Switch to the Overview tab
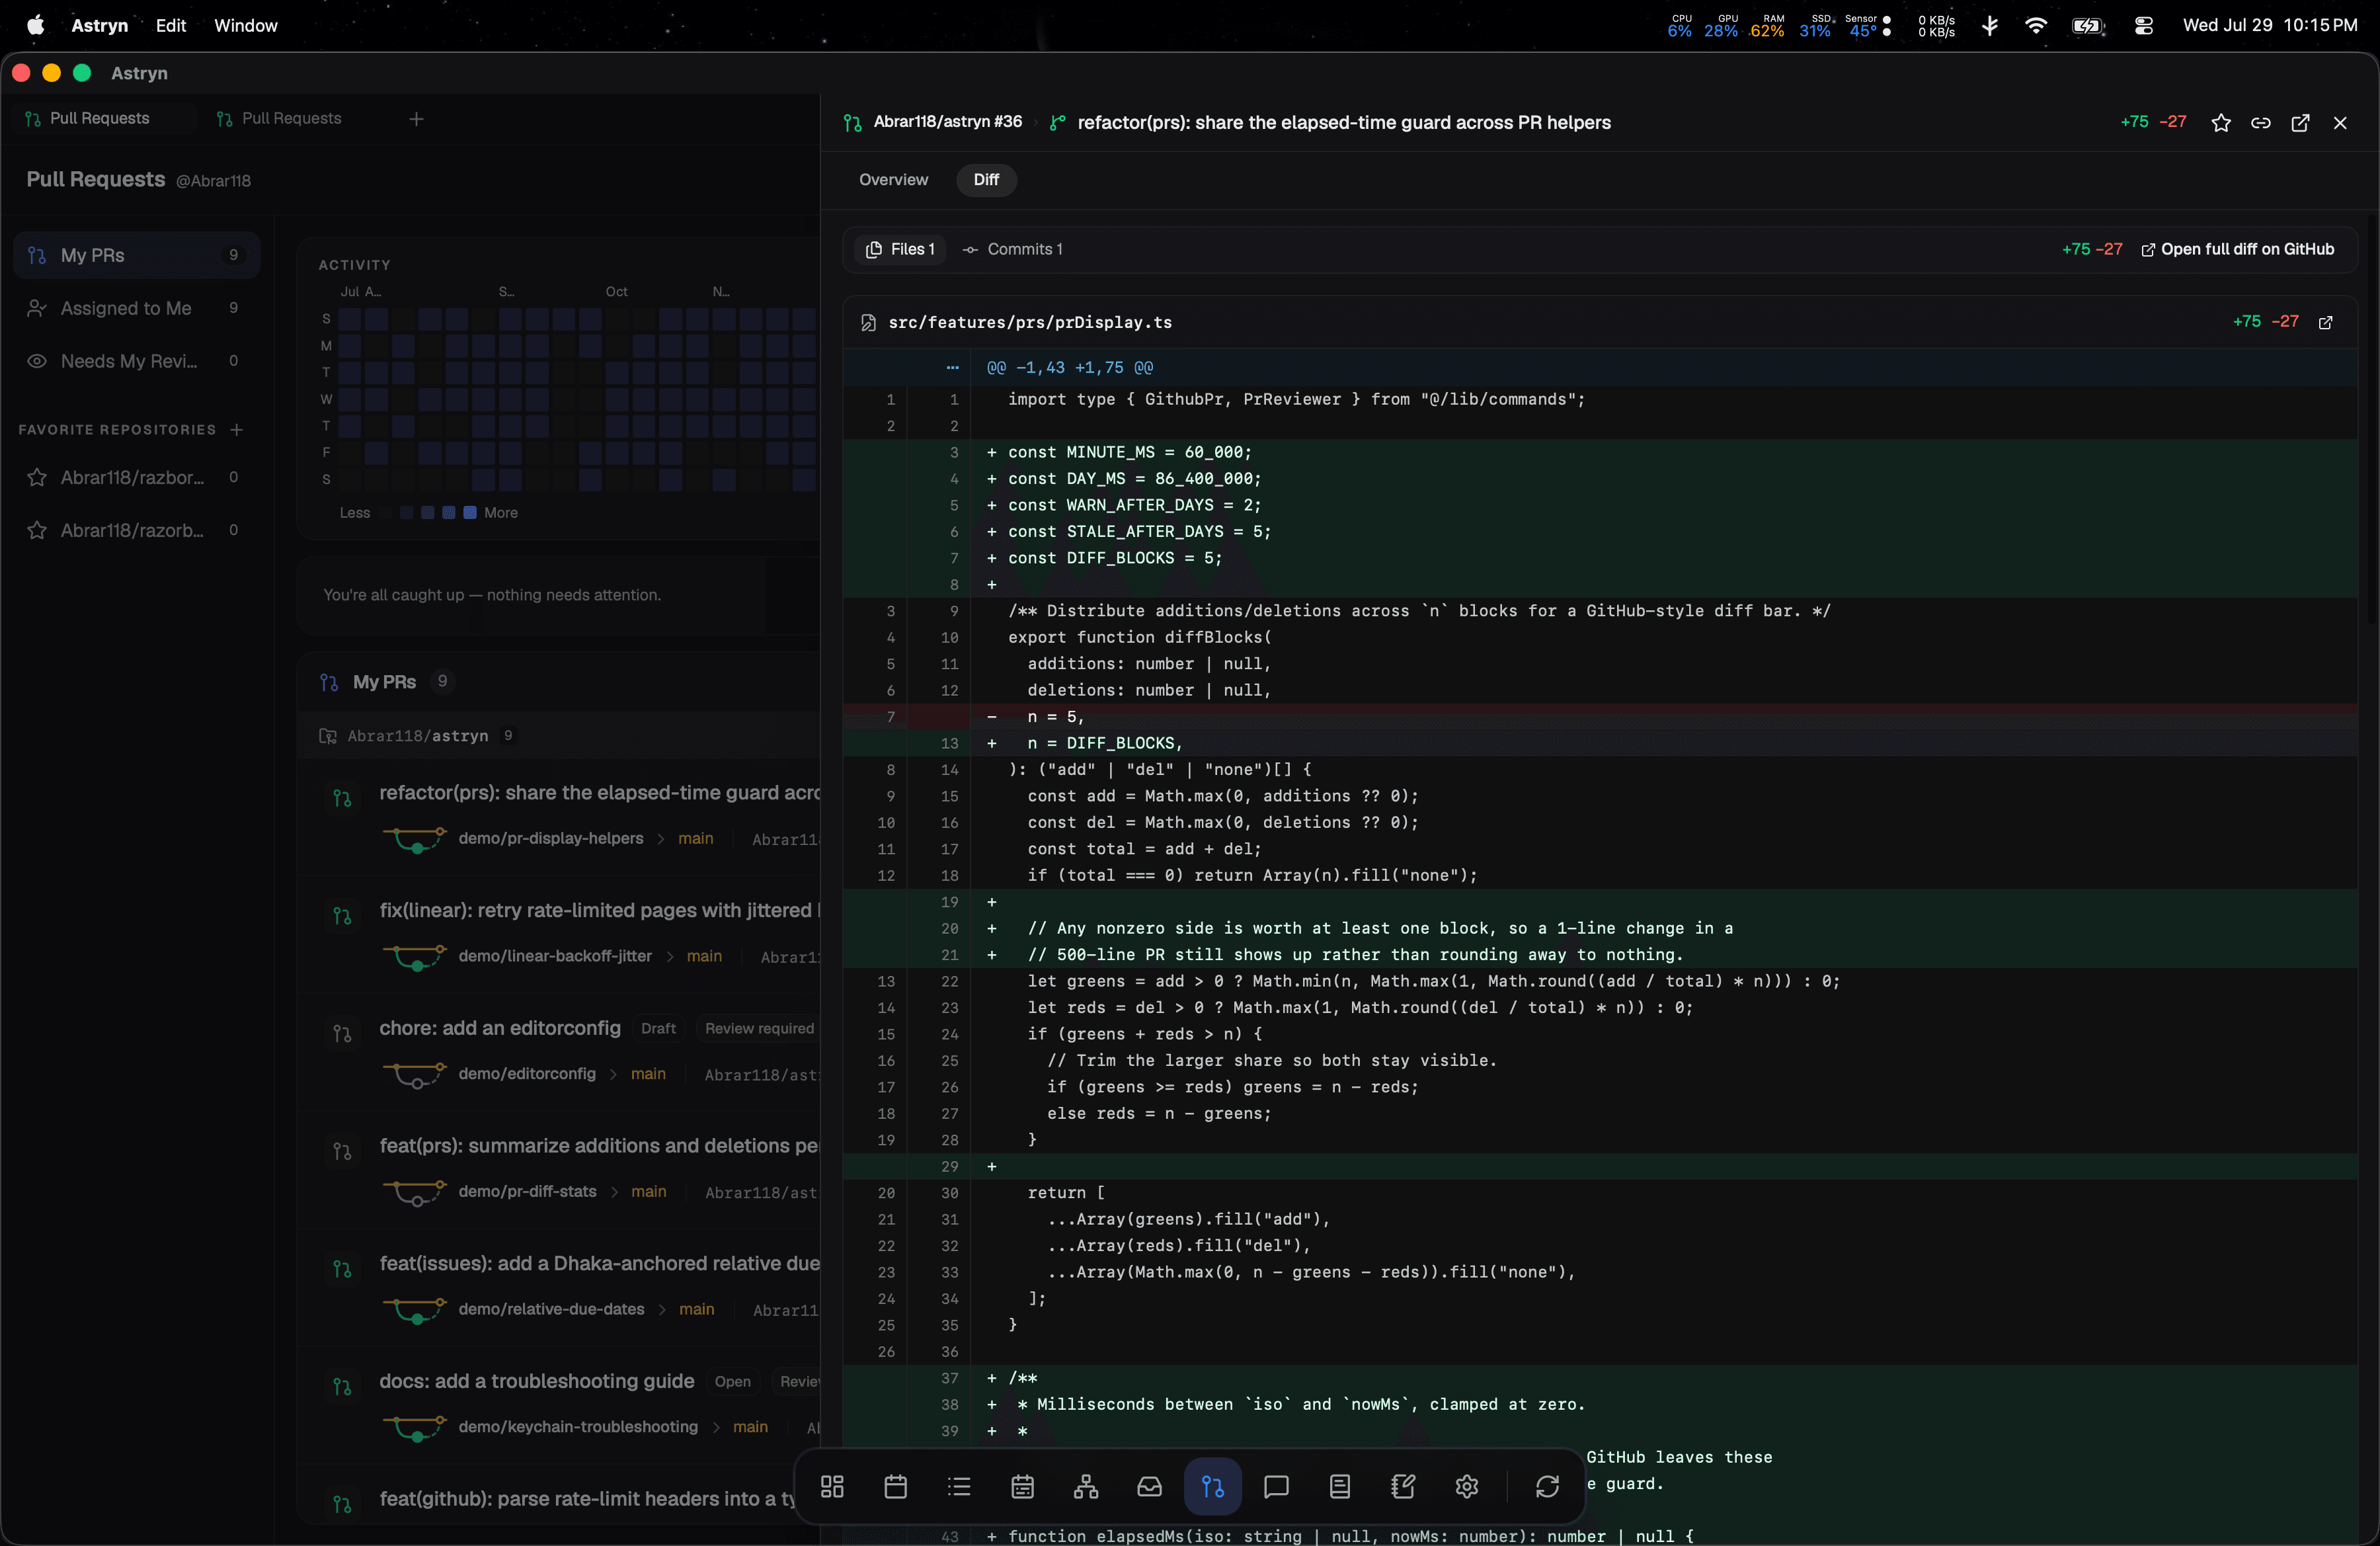This screenshot has width=2380, height=1546. point(893,180)
